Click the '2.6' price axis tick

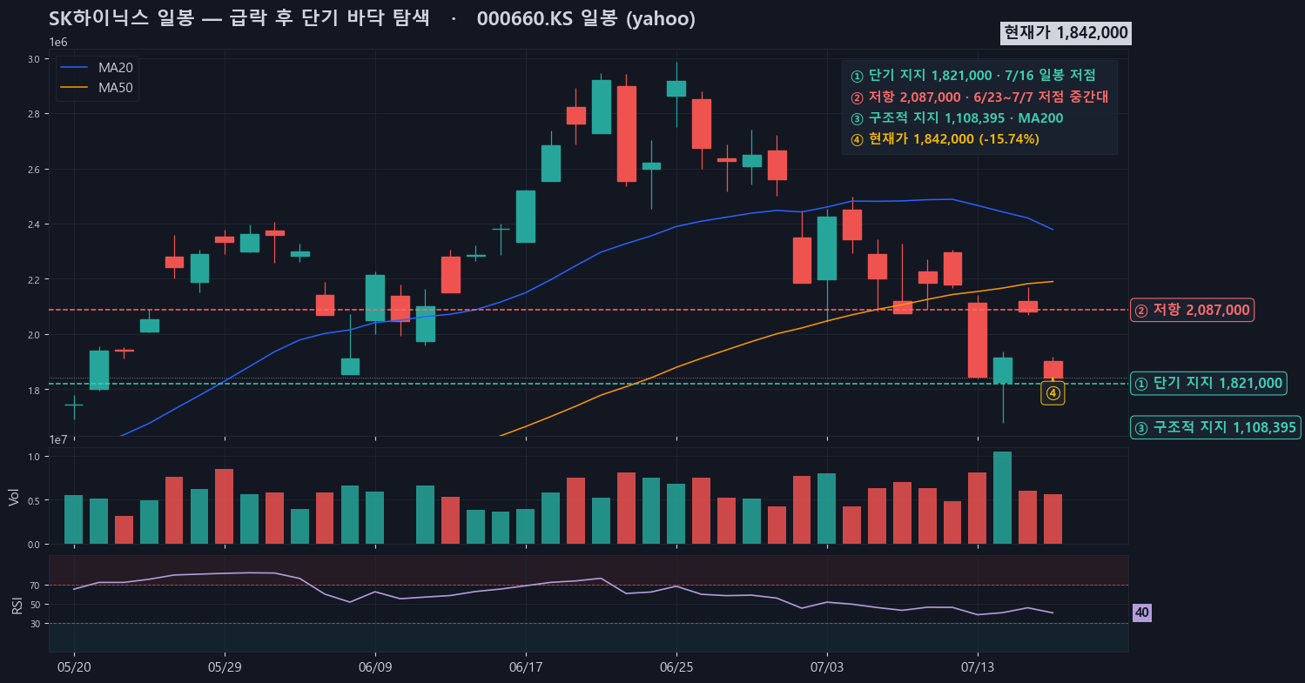pyautogui.click(x=36, y=169)
